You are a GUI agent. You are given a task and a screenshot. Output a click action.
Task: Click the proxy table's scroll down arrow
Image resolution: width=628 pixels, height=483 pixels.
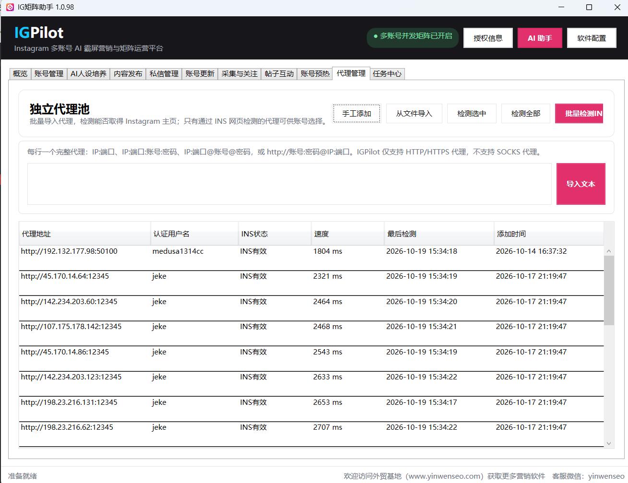[x=609, y=444]
